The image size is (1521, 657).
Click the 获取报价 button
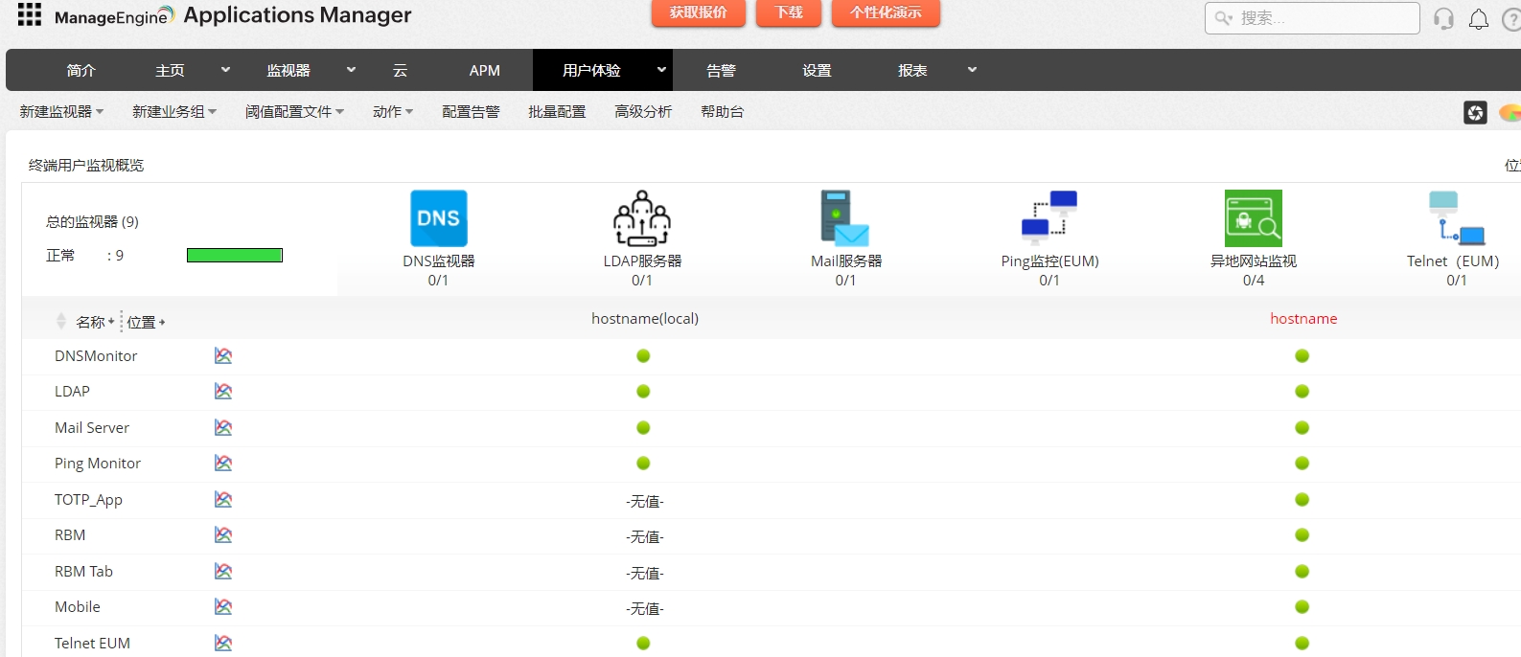click(699, 12)
